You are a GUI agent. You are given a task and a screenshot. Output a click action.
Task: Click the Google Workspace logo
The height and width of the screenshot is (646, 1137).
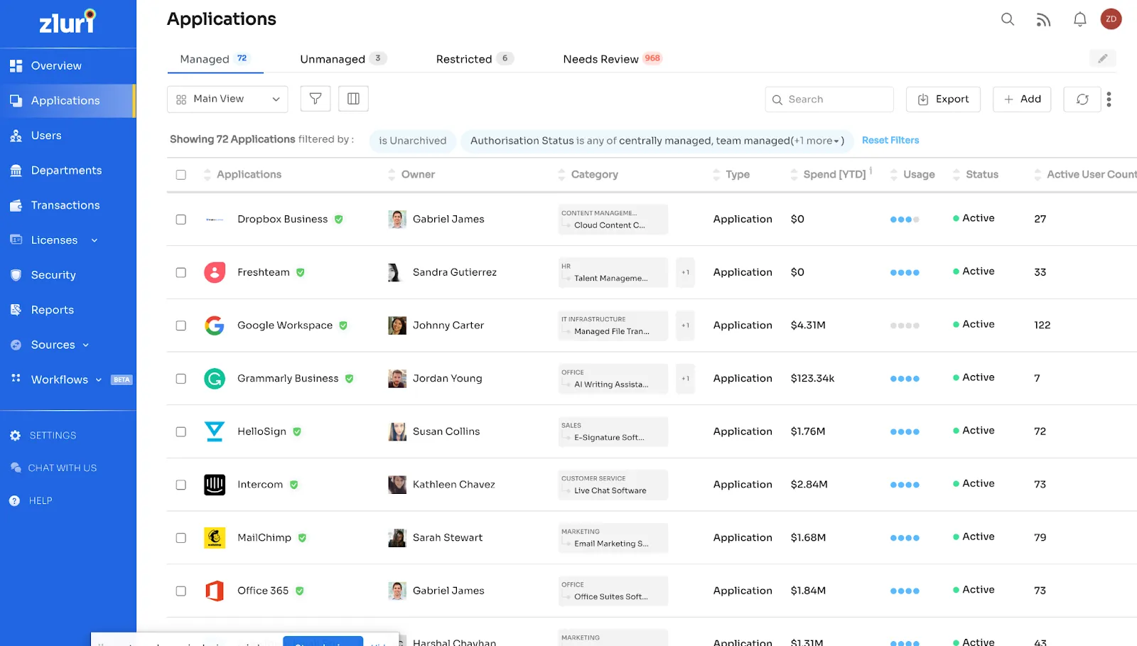pyautogui.click(x=215, y=325)
